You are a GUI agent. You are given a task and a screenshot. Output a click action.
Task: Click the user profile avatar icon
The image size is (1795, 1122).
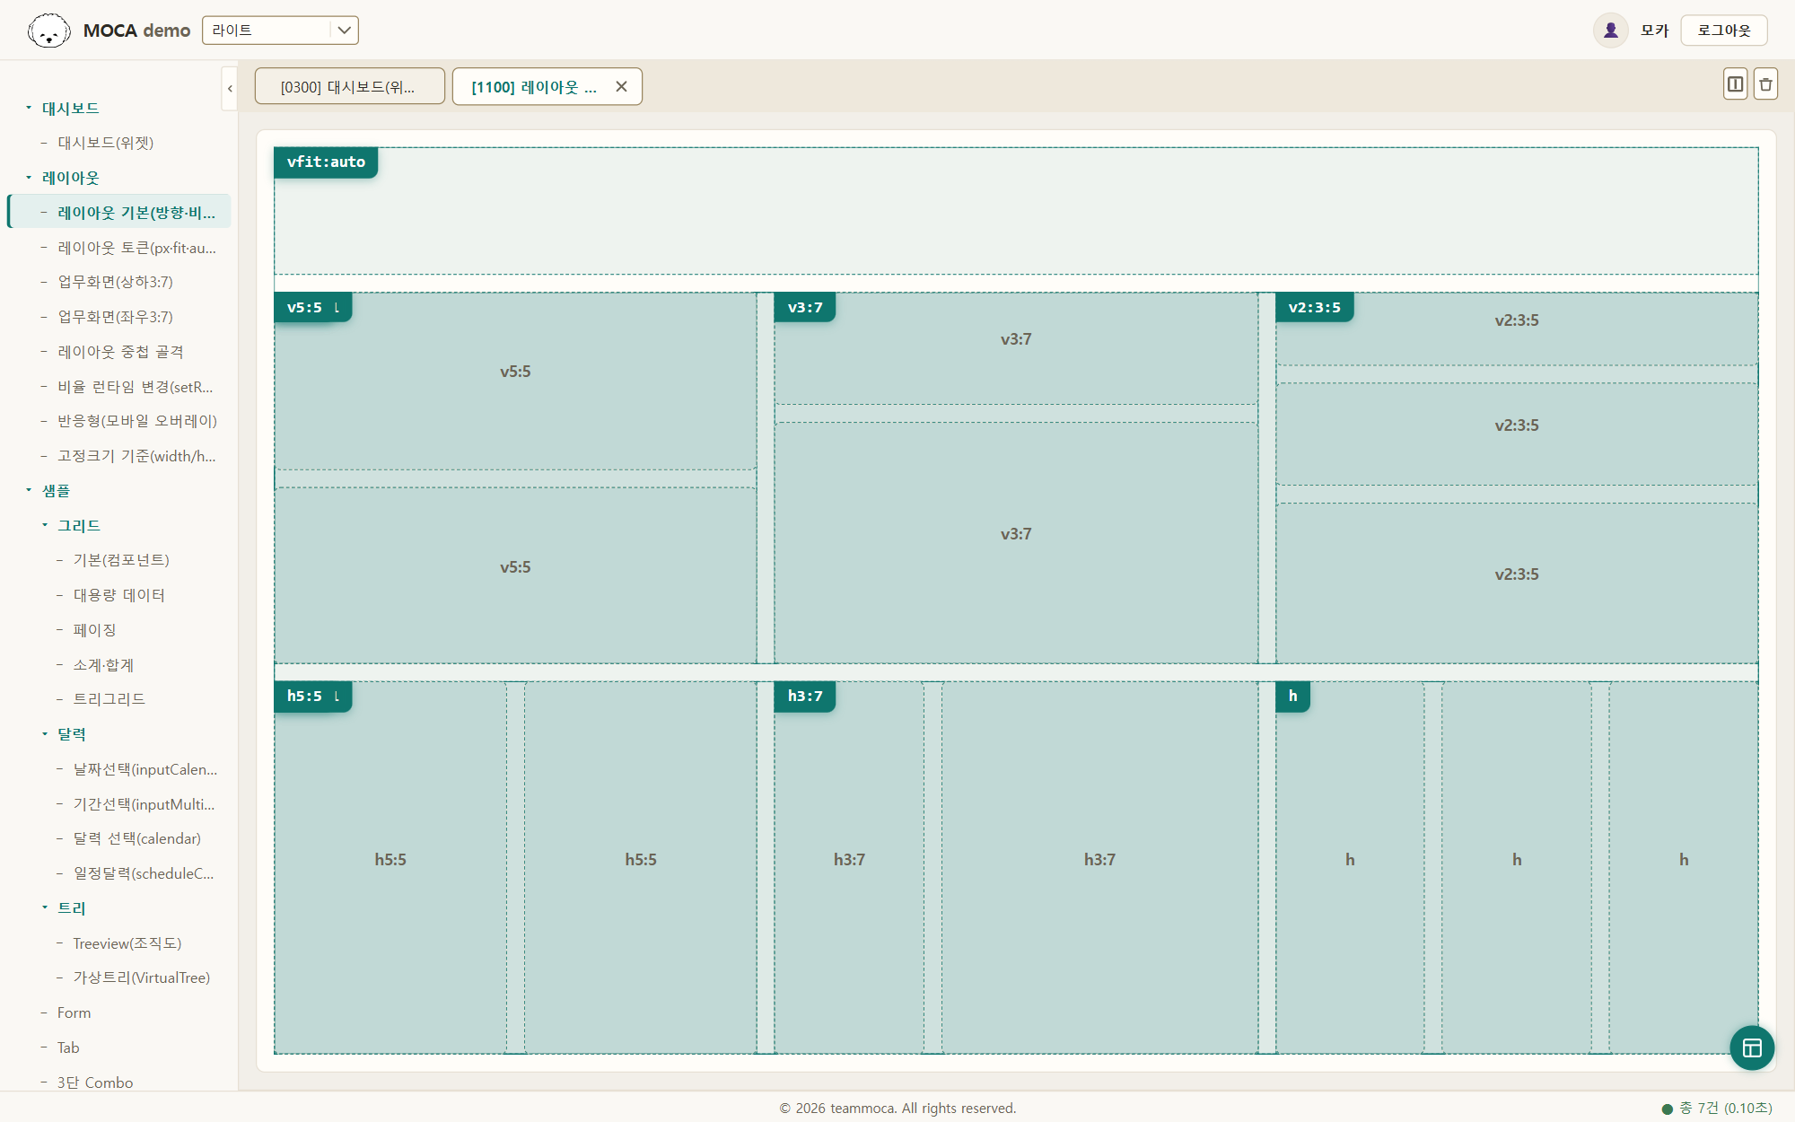click(1611, 31)
